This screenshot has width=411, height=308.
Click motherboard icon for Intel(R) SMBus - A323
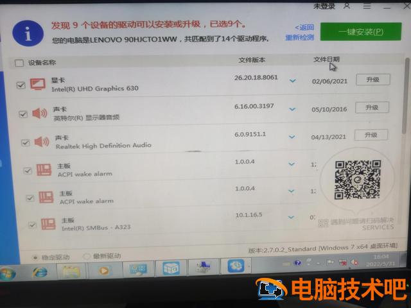(48, 224)
